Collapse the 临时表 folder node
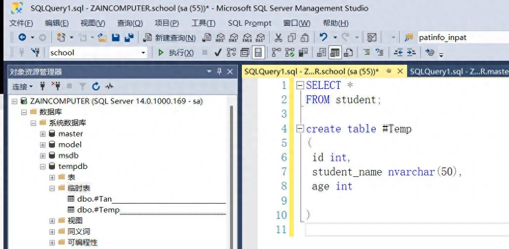509x249 pixels. [52, 188]
